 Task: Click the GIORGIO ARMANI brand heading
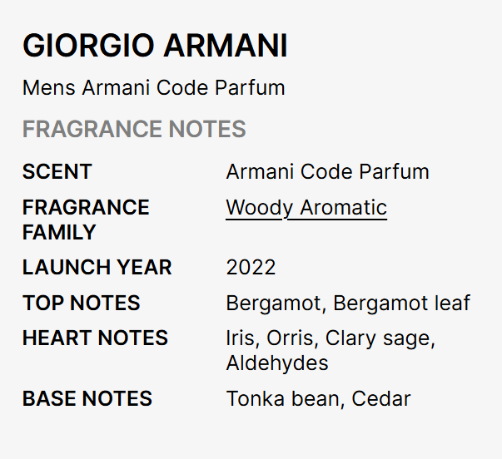[x=155, y=47]
